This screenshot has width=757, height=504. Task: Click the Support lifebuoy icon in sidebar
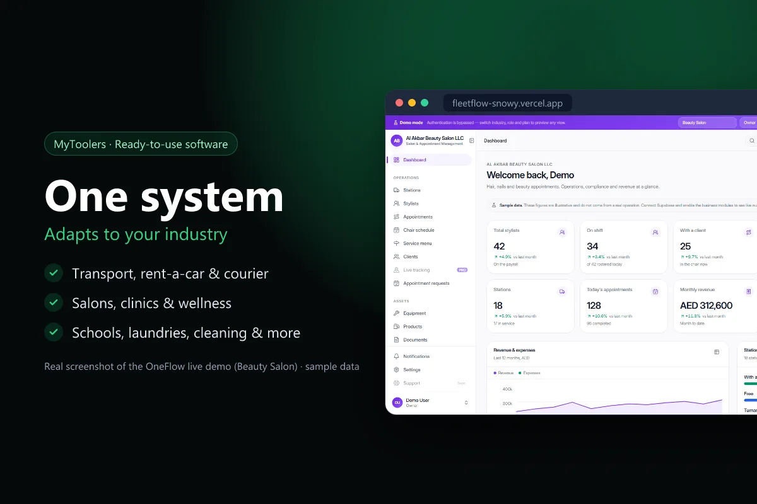pyautogui.click(x=397, y=383)
